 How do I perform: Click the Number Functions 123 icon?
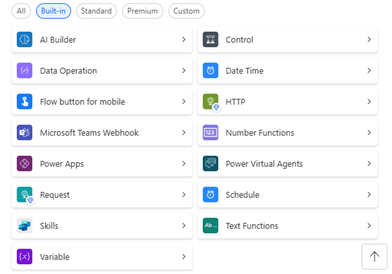[210, 132]
